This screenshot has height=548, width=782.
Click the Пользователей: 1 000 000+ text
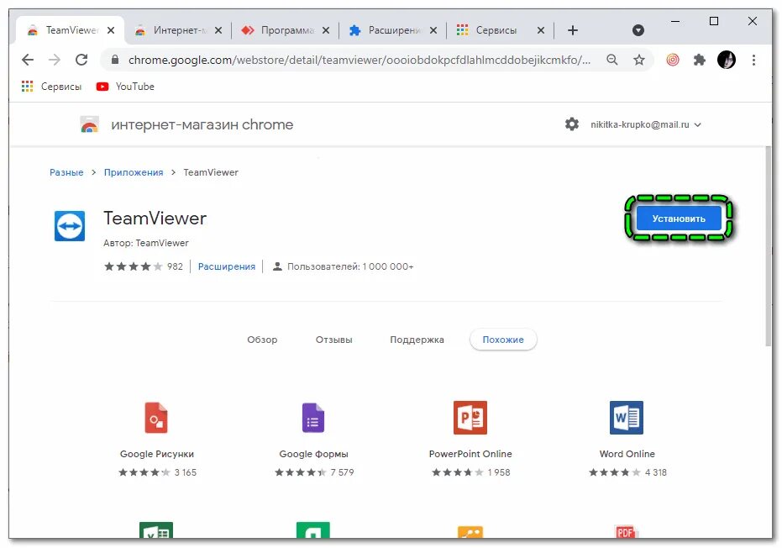350,266
